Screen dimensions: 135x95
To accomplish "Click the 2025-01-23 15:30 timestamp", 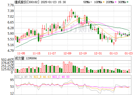I will 53,2.
